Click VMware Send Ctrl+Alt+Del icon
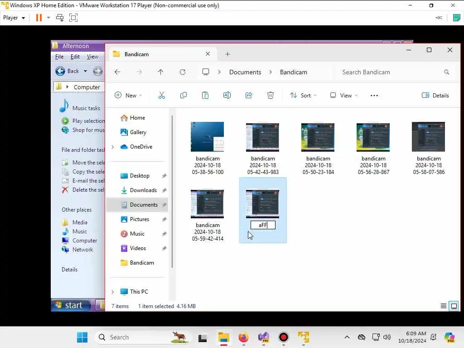This screenshot has width=464, height=348. click(x=60, y=18)
